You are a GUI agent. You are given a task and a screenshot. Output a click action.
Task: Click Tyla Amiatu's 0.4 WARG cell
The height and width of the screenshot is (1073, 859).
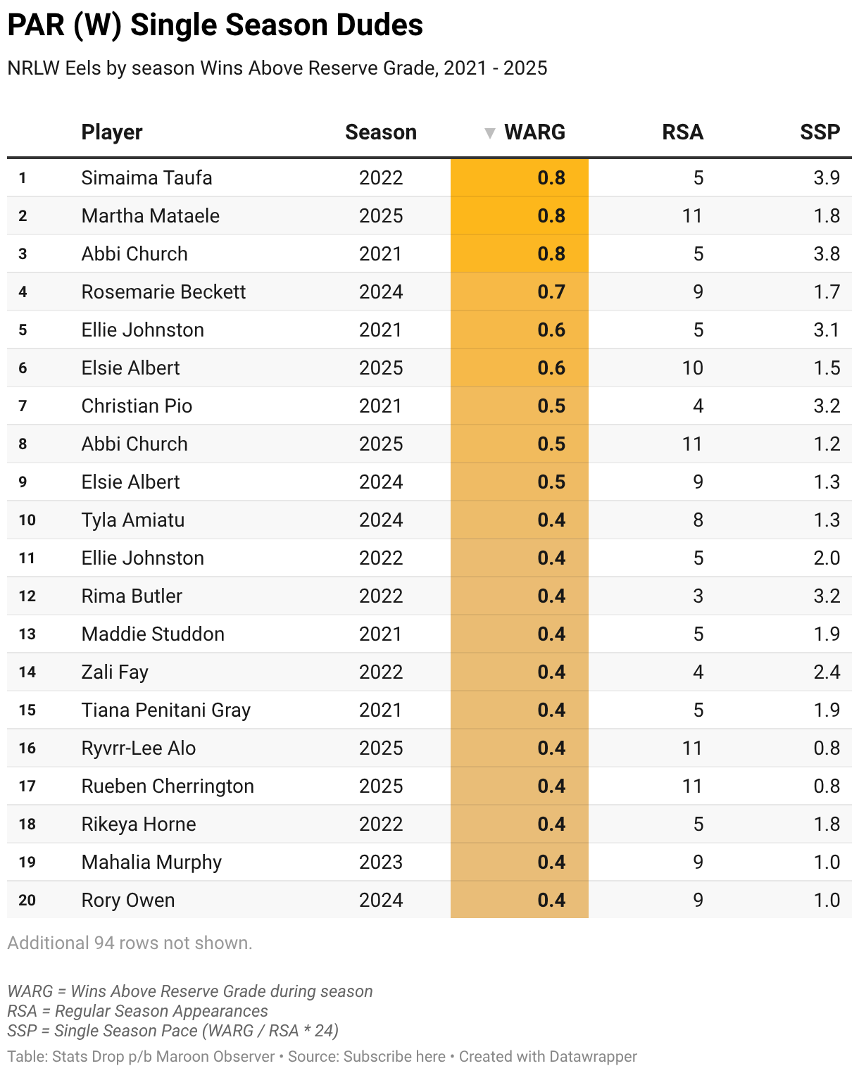pos(551,520)
